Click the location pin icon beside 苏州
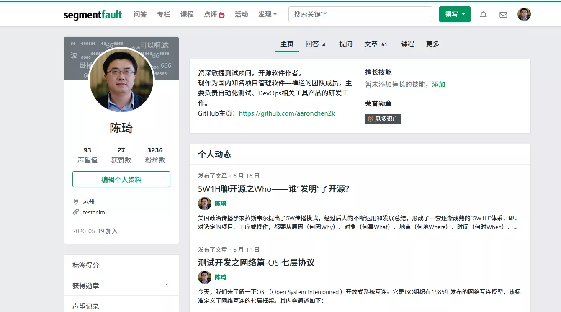Viewport: 561px width, 312px height. coord(76,202)
